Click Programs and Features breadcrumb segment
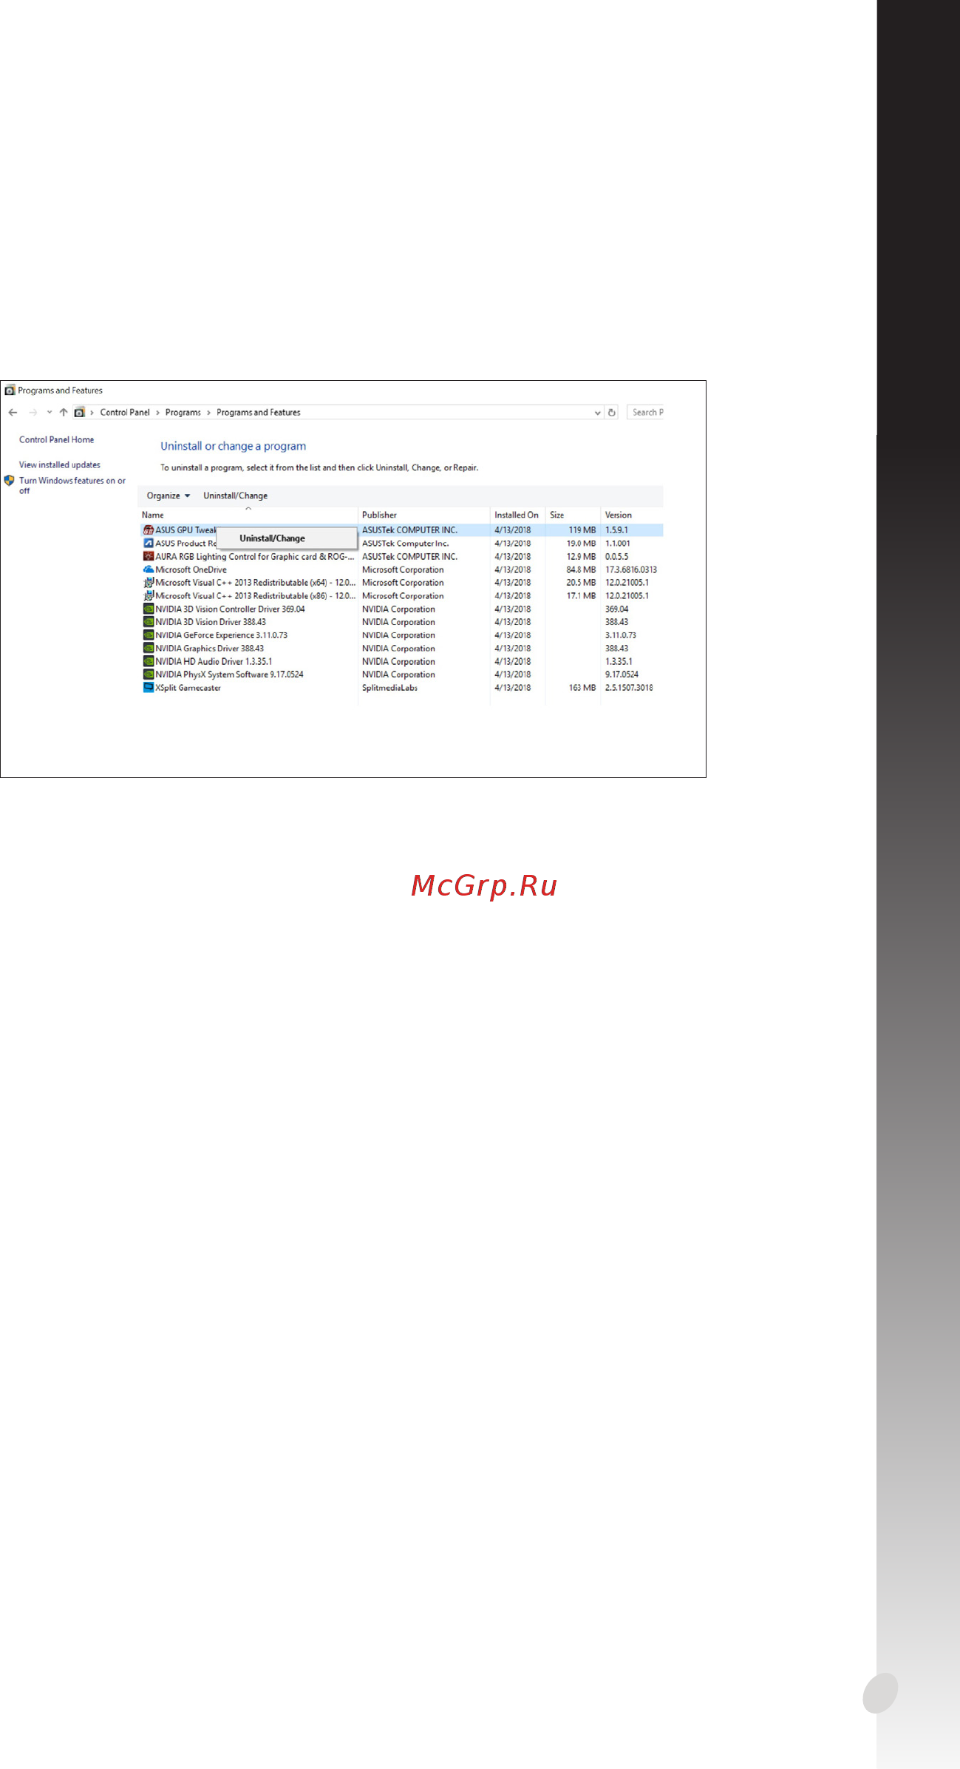Image resolution: width=960 pixels, height=1769 pixels. pyautogui.click(x=259, y=413)
